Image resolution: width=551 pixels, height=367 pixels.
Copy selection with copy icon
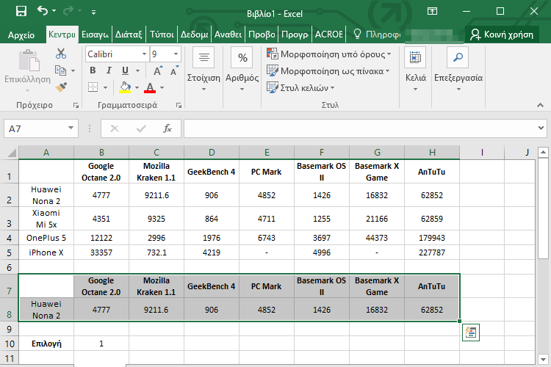[60, 70]
